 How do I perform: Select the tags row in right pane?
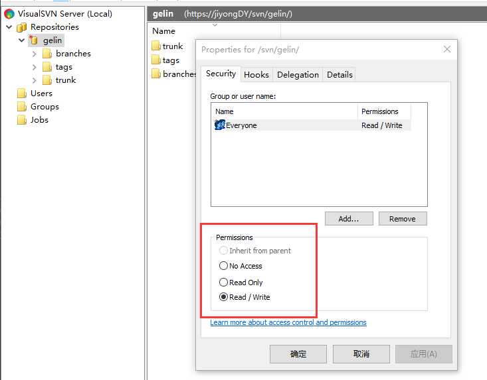(165, 60)
